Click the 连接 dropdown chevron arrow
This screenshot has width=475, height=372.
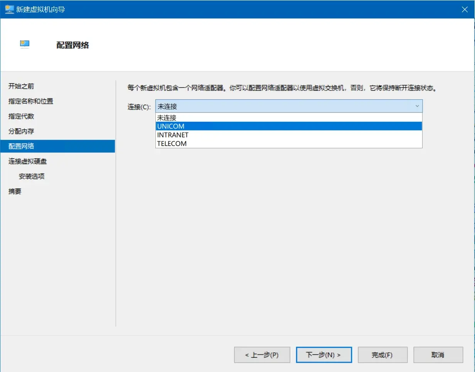click(417, 106)
